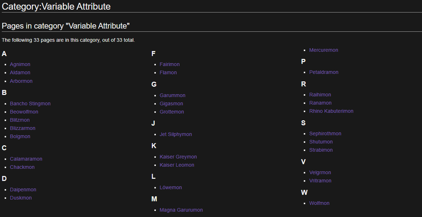Visit the Löwemon entry
The image size is (422, 217).
click(171, 187)
